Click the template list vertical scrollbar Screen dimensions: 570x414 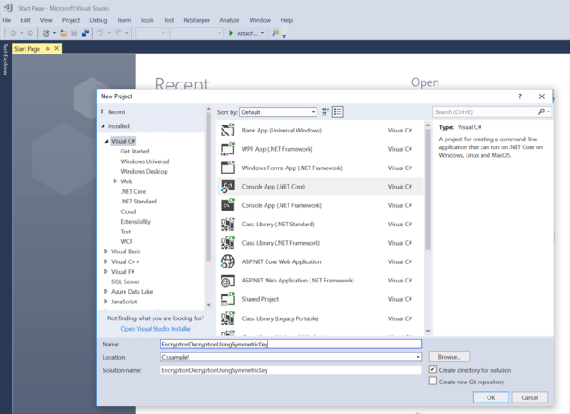click(x=428, y=189)
